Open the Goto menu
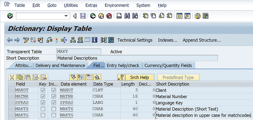The width and height of the screenshot is (253, 120). [x=52, y=5]
